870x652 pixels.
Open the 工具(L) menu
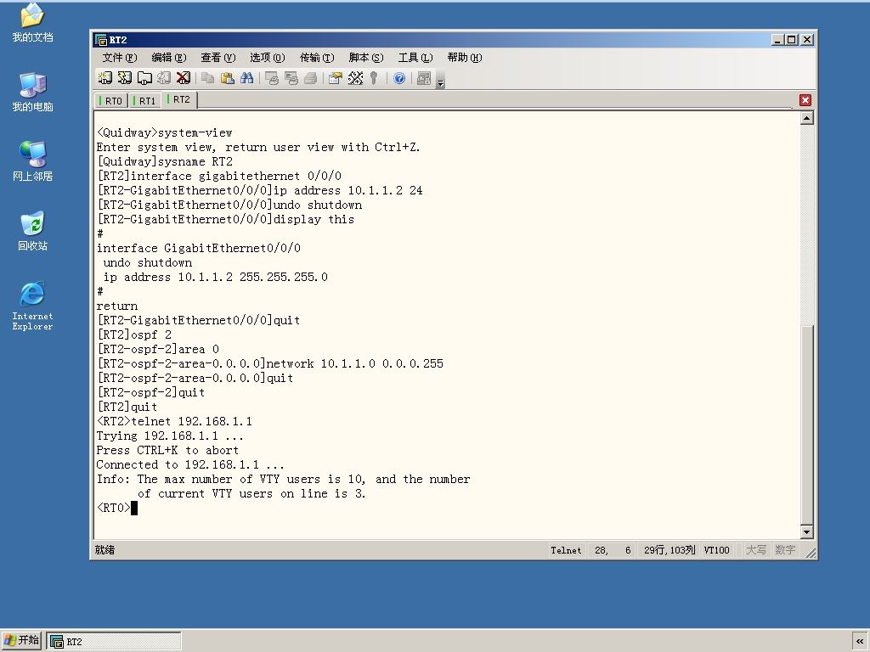click(415, 58)
